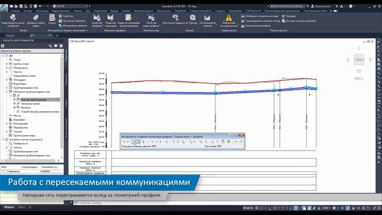Expand Поверхности node under B1
Screen dimensions: 382x215
[7, 67]
